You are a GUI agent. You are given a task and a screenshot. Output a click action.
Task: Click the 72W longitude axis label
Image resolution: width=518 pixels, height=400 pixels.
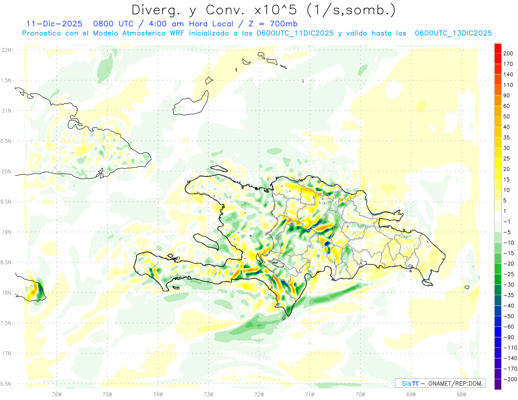click(x=259, y=394)
